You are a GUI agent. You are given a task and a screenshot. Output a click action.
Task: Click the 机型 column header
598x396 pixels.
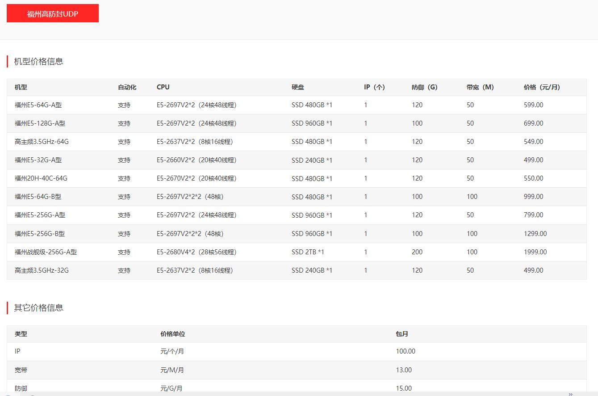tap(21, 87)
